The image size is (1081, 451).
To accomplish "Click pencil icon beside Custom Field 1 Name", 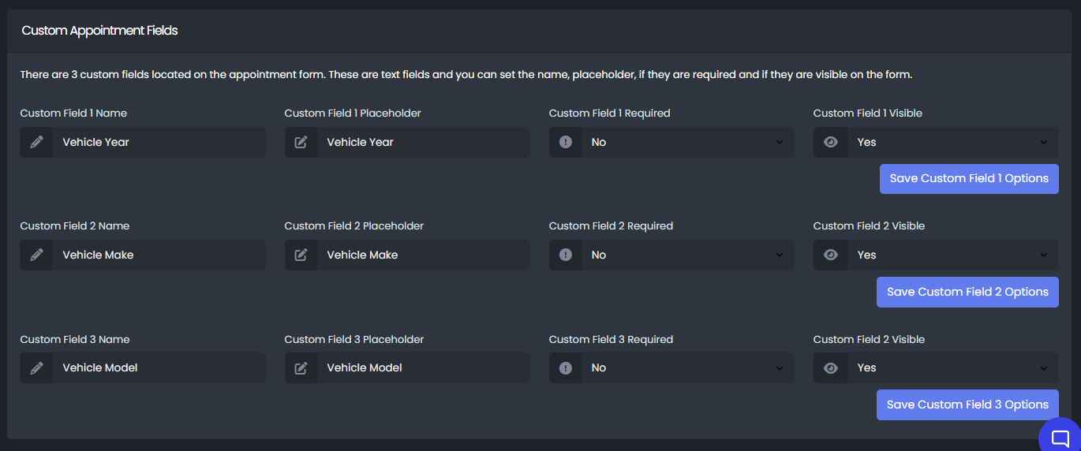I will pos(36,142).
